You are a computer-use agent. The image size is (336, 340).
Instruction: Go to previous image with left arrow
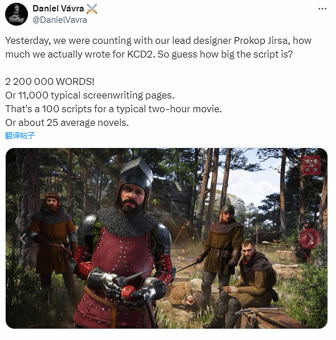tap(23, 239)
